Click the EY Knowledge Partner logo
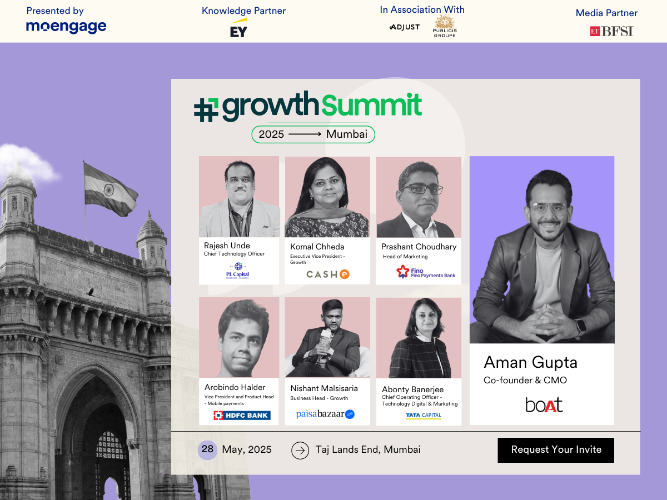667x500 pixels. coord(239,28)
